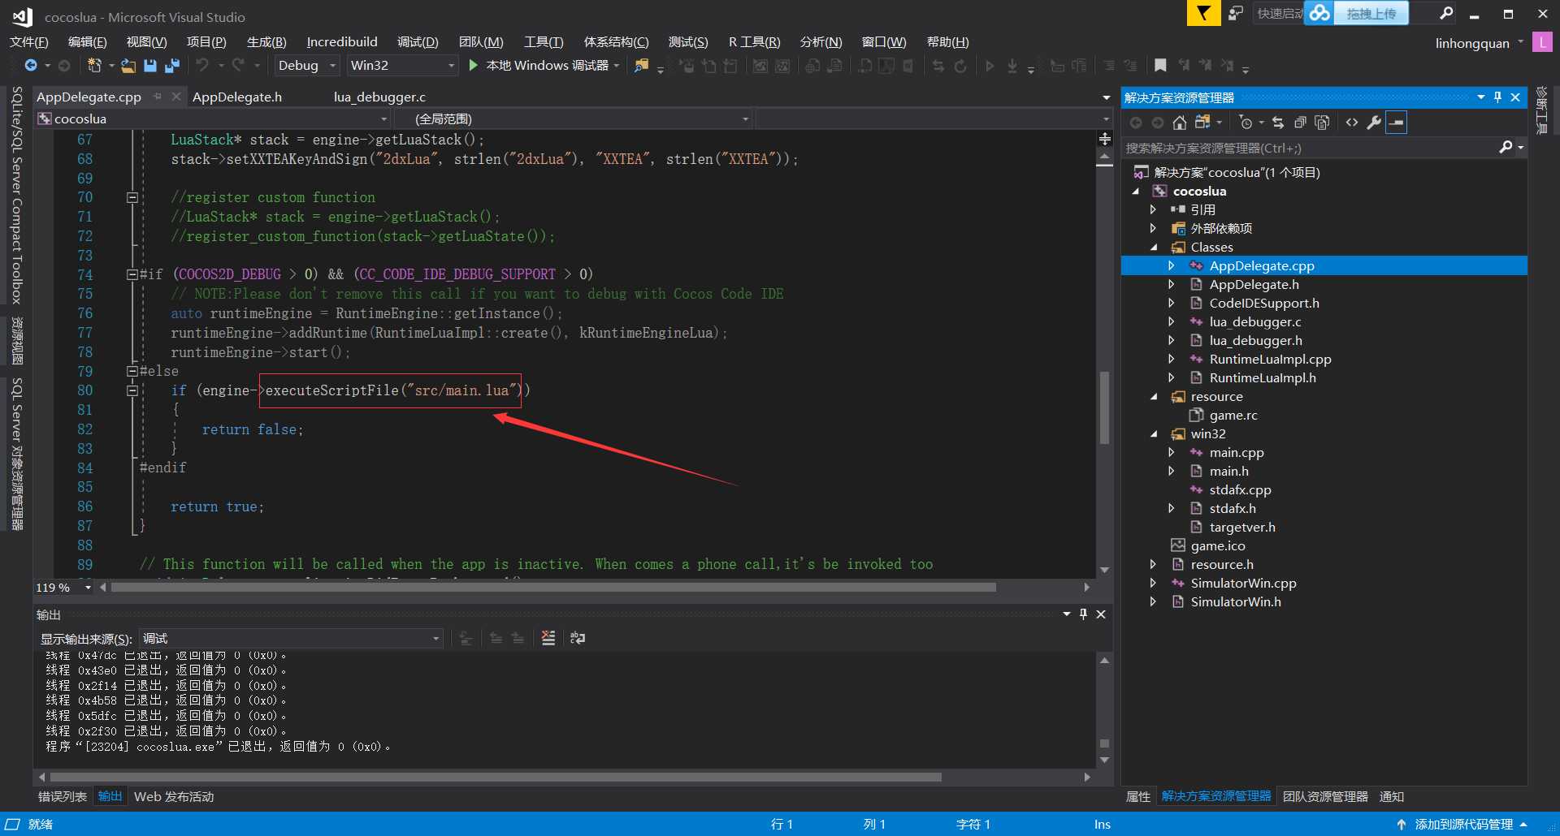Collapse the comment block at line 70

pos(132,197)
